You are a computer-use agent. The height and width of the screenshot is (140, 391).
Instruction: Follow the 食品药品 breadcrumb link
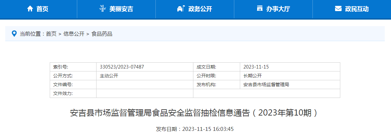(x=102, y=34)
